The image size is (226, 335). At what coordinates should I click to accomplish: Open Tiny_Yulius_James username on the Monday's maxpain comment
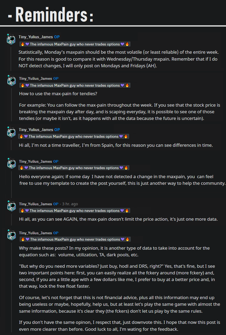36,37
